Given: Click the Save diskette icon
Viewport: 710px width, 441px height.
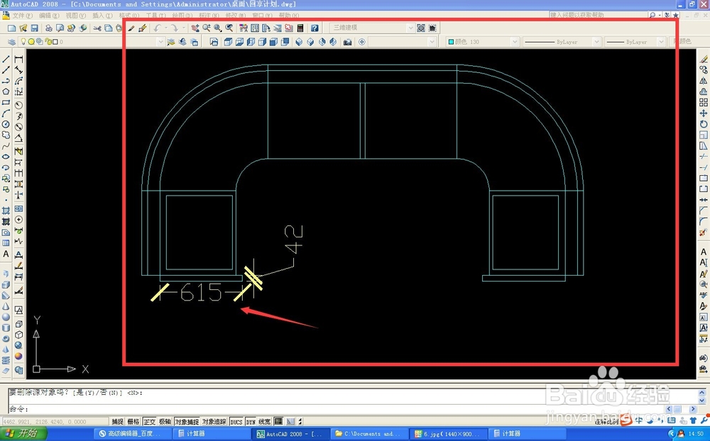Looking at the screenshot, I should point(34,28).
